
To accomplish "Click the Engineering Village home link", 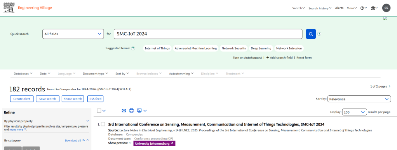I will pyautogui.click(x=35, y=8).
